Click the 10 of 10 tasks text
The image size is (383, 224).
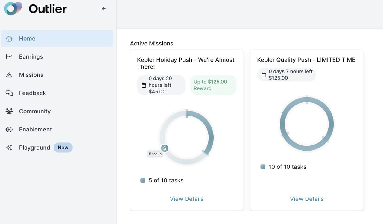(288, 167)
